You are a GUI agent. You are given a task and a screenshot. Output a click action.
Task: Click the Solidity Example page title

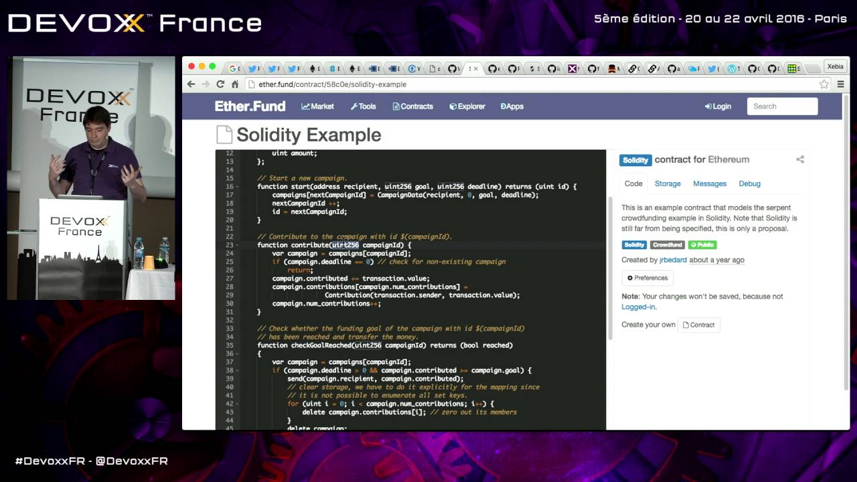point(309,135)
